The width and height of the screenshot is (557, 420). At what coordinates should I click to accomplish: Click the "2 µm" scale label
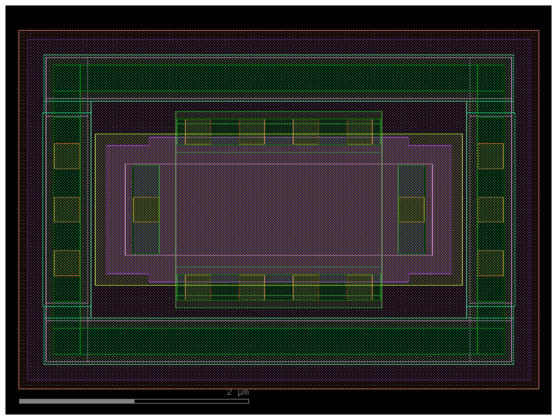point(238,392)
